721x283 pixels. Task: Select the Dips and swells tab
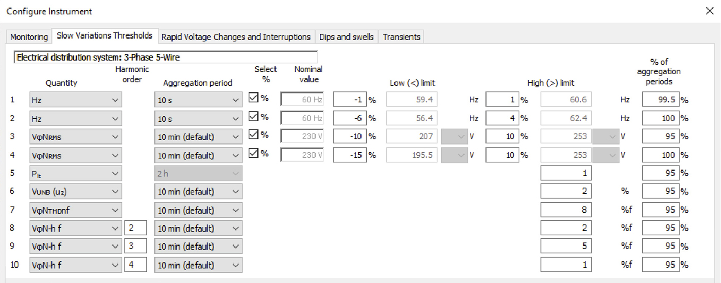coord(347,37)
